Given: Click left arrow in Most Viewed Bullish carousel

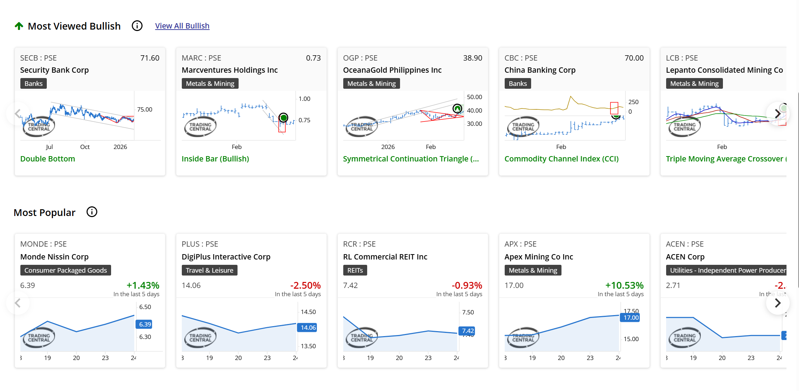Looking at the screenshot, I should 18,114.
